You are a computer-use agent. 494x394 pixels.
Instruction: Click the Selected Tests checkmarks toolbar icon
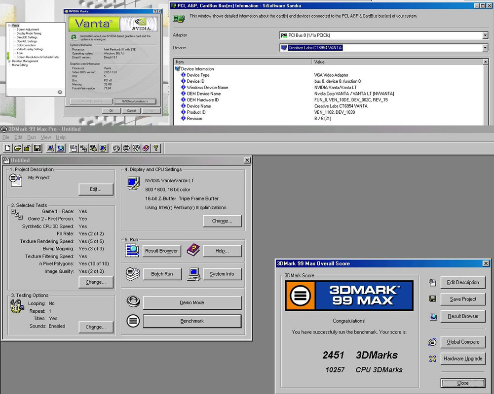(83, 148)
